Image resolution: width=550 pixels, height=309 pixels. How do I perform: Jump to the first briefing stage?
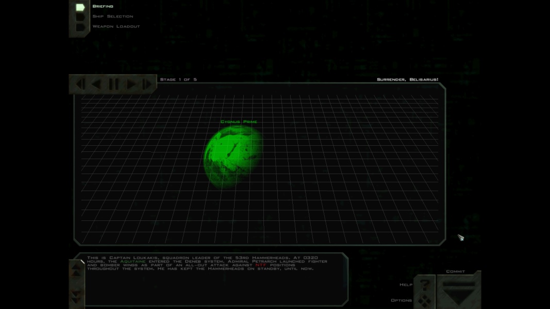coord(80,84)
